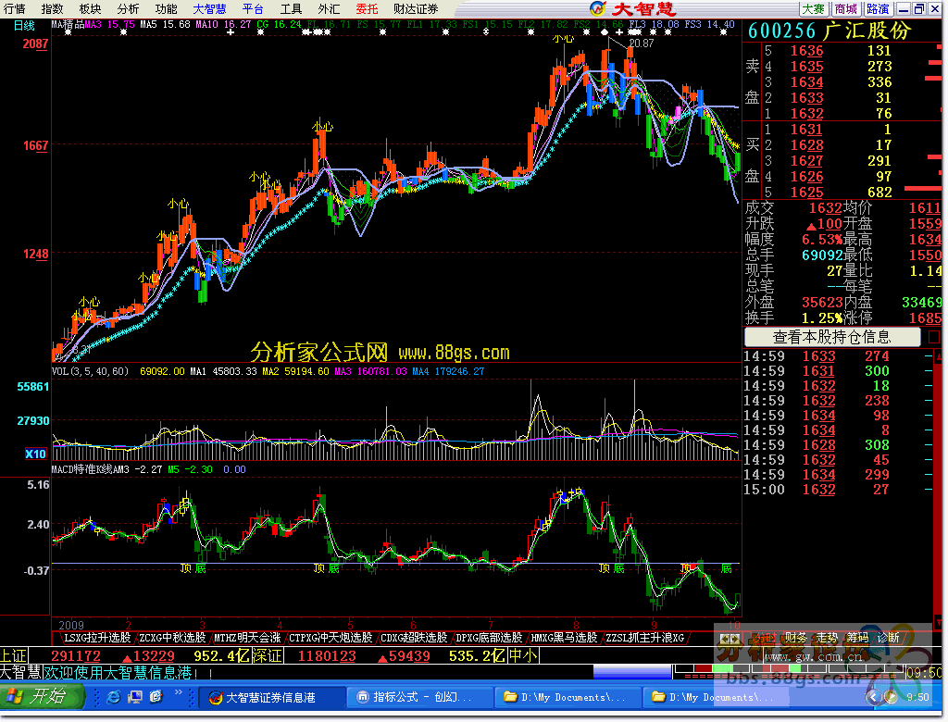The width and height of the screenshot is (948, 722).
Task: Click the VOL(3,5,40,60) indicator label
Action: 91,371
